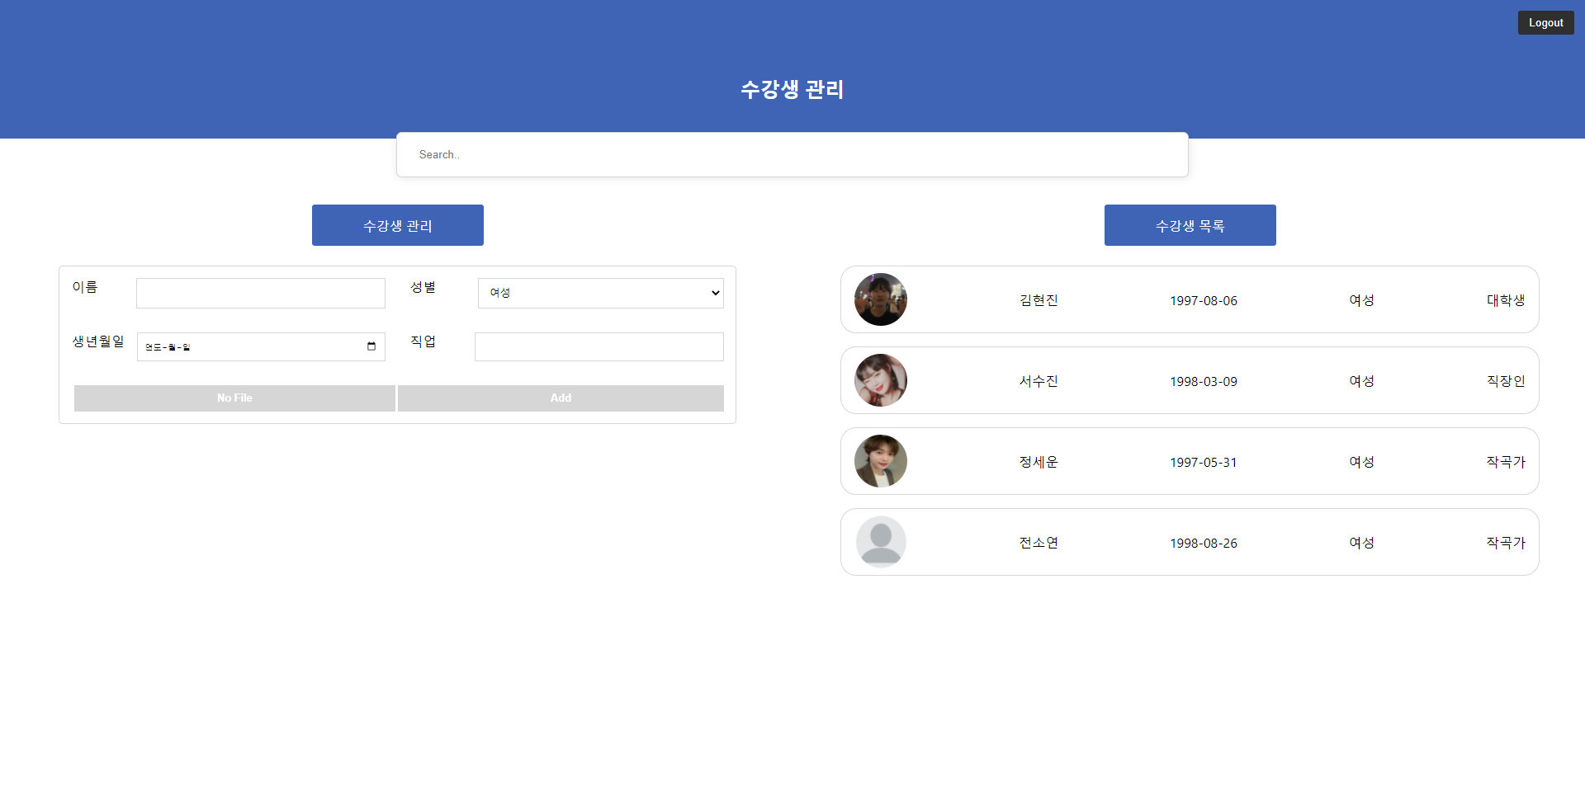Select 김현진's student entry

coord(1189,299)
